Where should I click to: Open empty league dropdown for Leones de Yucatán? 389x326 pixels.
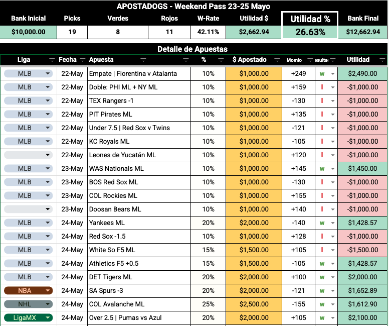tap(48, 155)
